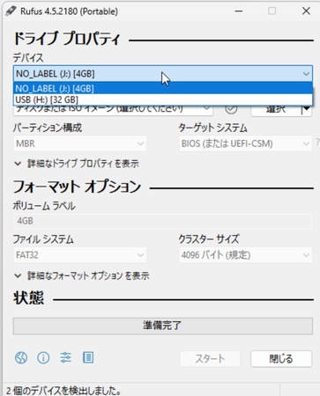Select NO_LABEL (J:) [4GB] from the list
The height and width of the screenshot is (396, 320).
[163, 88]
